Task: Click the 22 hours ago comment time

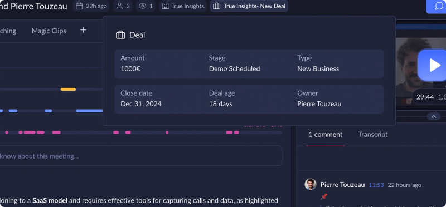Action: (405, 185)
